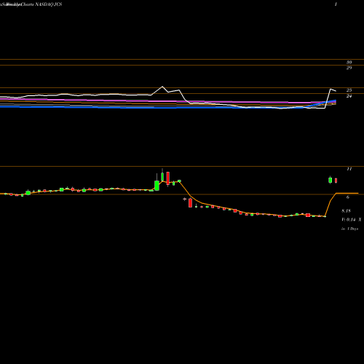Image resolution: width=364 pixels, height=364 pixels.
Task: Select the 30 price level label
Action: pos(349,63)
